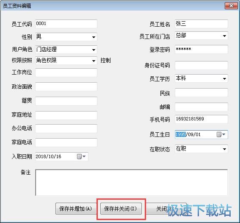Close the 员工资料编辑 window
The height and width of the screenshot is (223, 240).
pyautogui.click(x=231, y=6)
